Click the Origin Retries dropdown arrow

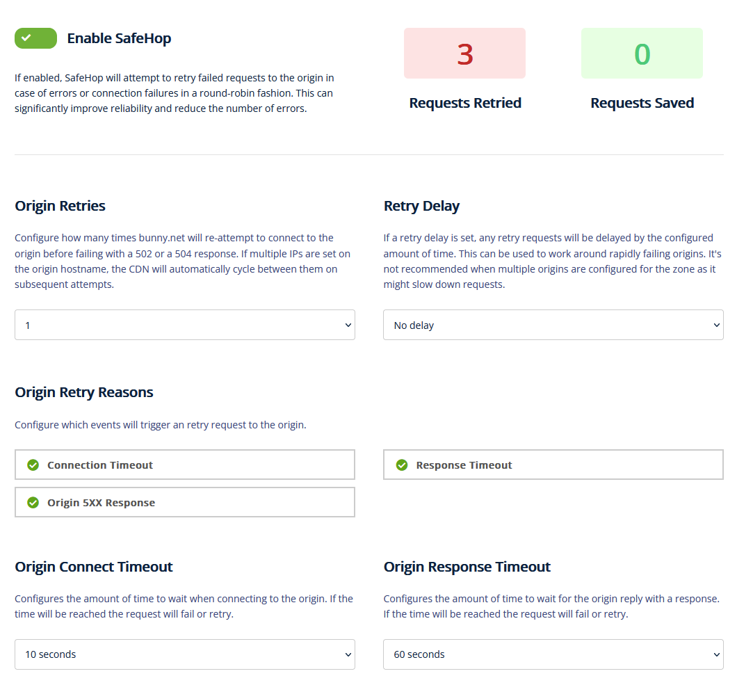click(348, 325)
